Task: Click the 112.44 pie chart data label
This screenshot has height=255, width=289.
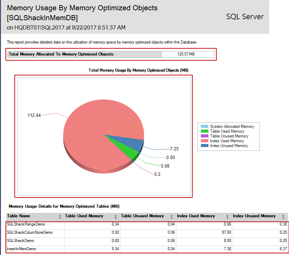Action: coord(34,116)
